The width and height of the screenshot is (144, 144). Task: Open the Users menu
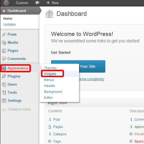[x=12, y=84]
